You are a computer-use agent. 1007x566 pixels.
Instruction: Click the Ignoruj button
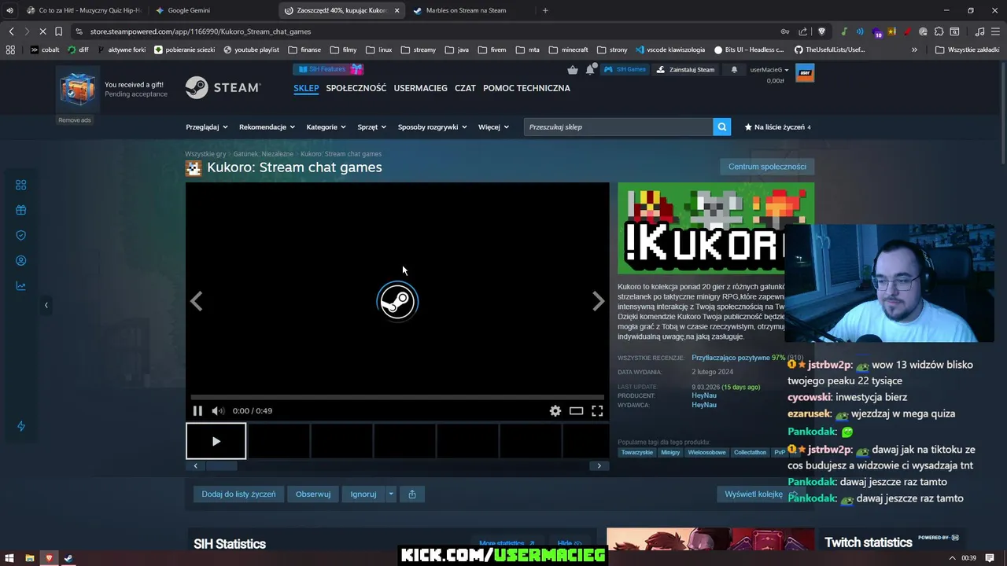[363, 494]
